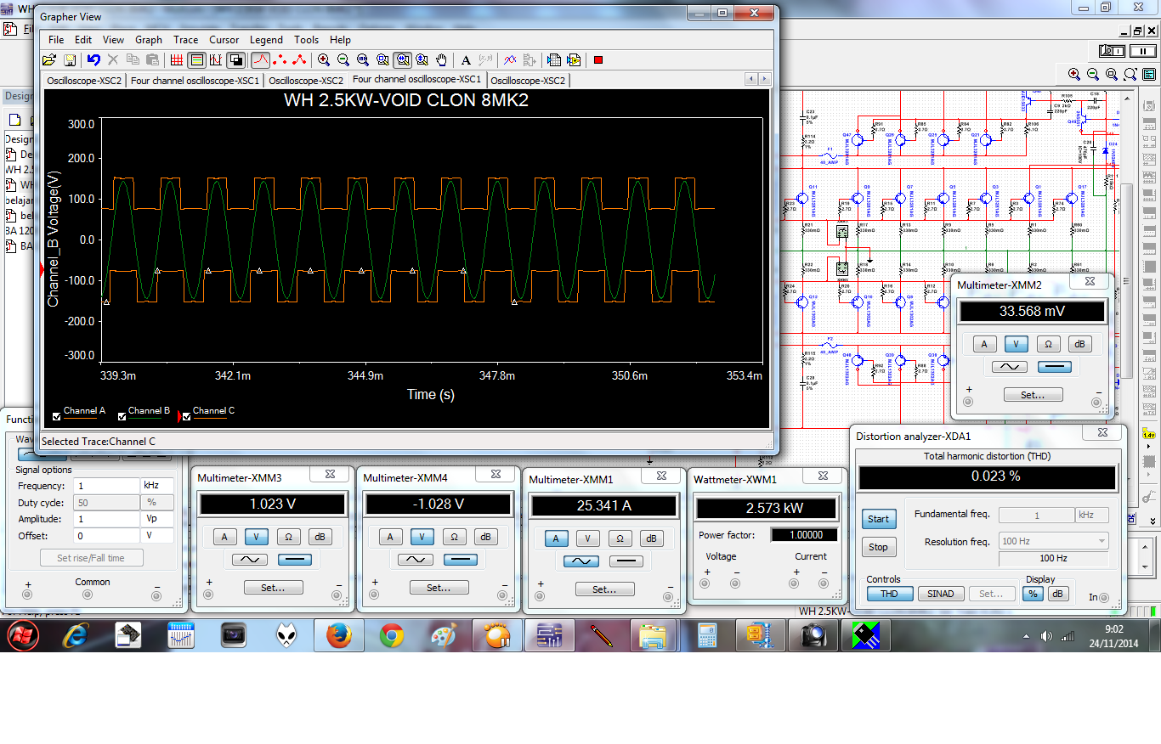Image resolution: width=1161 pixels, height=744 pixels.
Task: Toggle Channel C trace checkbox in legend
Action: [186, 416]
